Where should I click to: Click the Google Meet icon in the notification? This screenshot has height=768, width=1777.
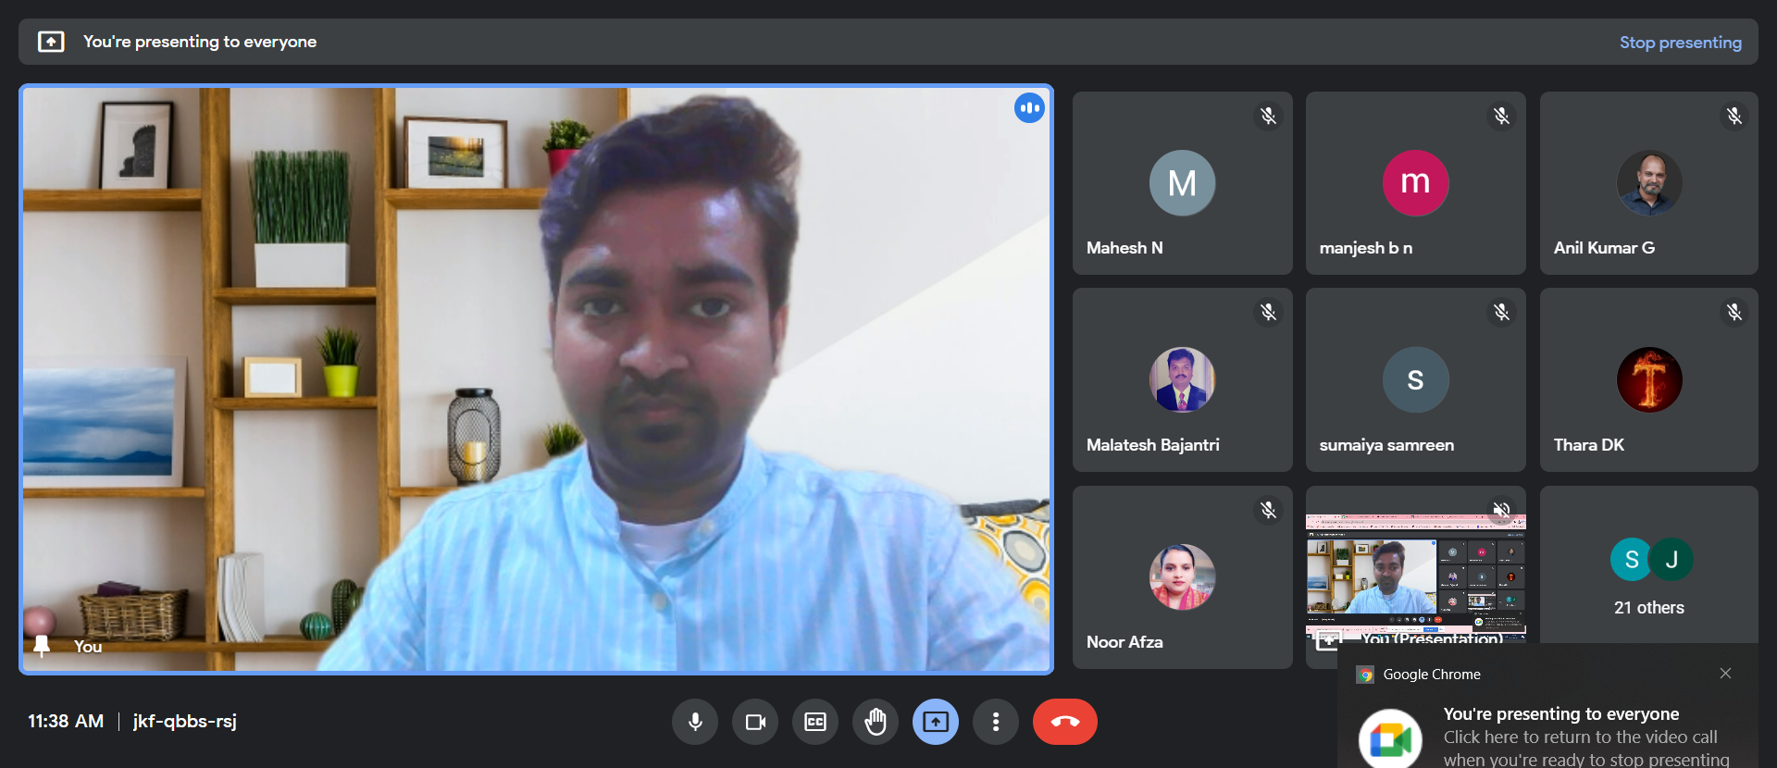(1390, 738)
